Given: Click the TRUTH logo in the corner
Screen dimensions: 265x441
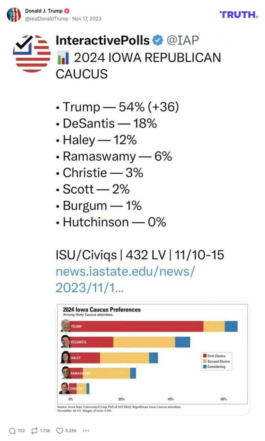Looking at the screenshot, I should tap(238, 15).
